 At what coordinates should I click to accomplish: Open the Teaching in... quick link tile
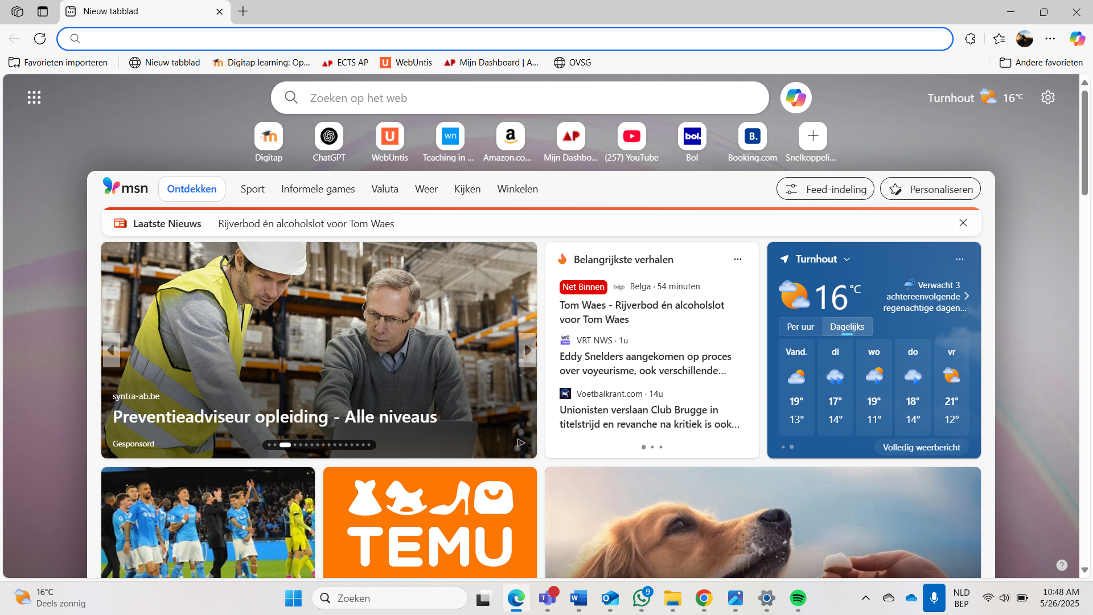coord(450,142)
